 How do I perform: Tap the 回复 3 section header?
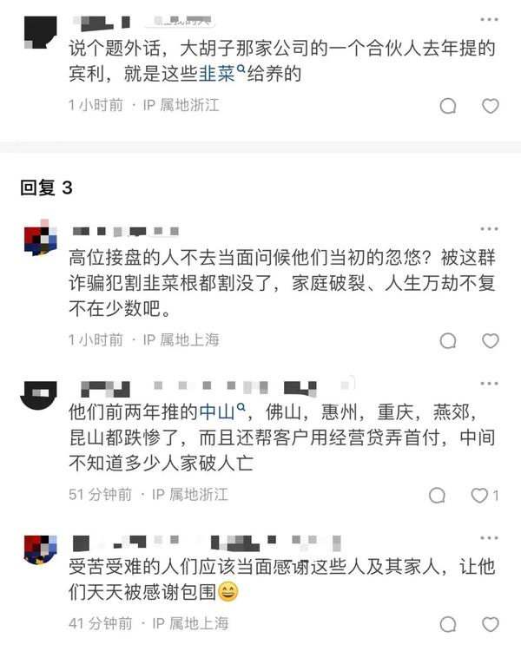[46, 188]
